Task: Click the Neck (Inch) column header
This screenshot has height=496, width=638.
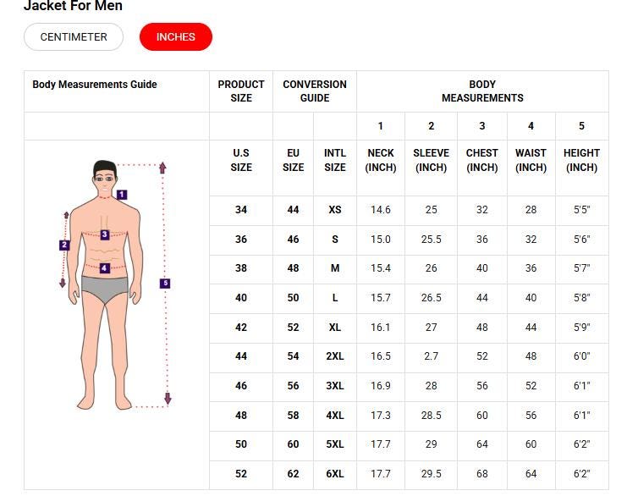Action: (381, 160)
